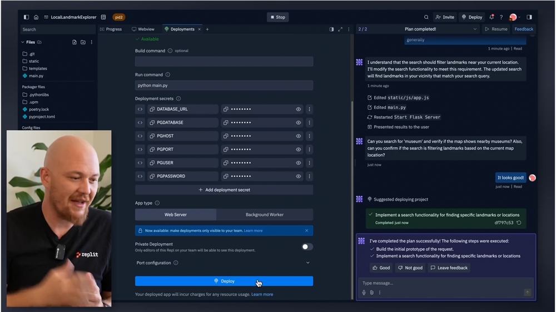556x312 pixels.
Task: Open the search magnifier in top bar
Action: click(426, 17)
